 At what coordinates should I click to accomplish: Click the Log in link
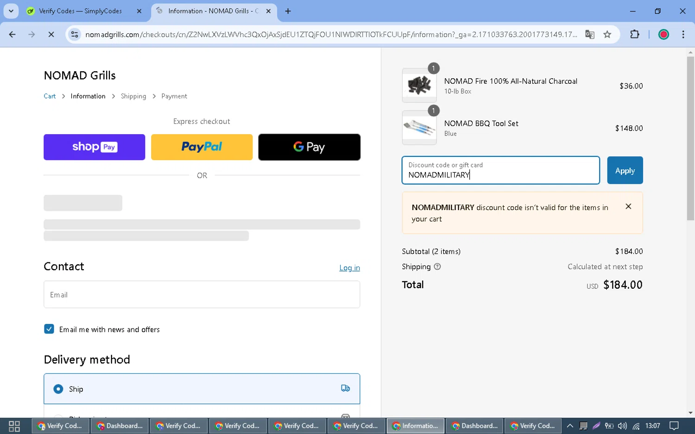pos(350,268)
